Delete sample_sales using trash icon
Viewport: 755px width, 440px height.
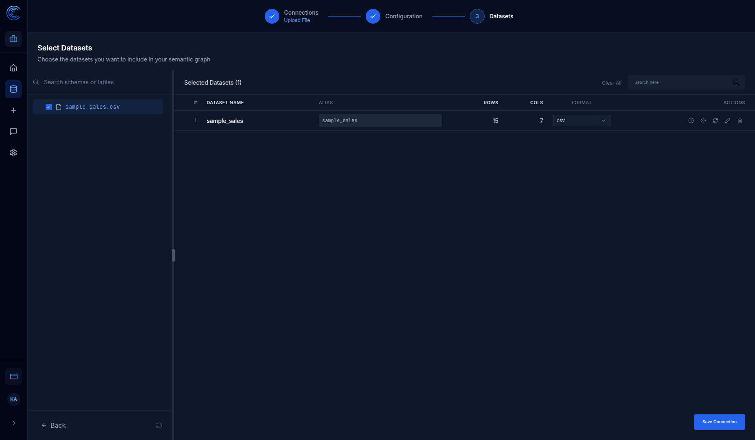(x=740, y=120)
